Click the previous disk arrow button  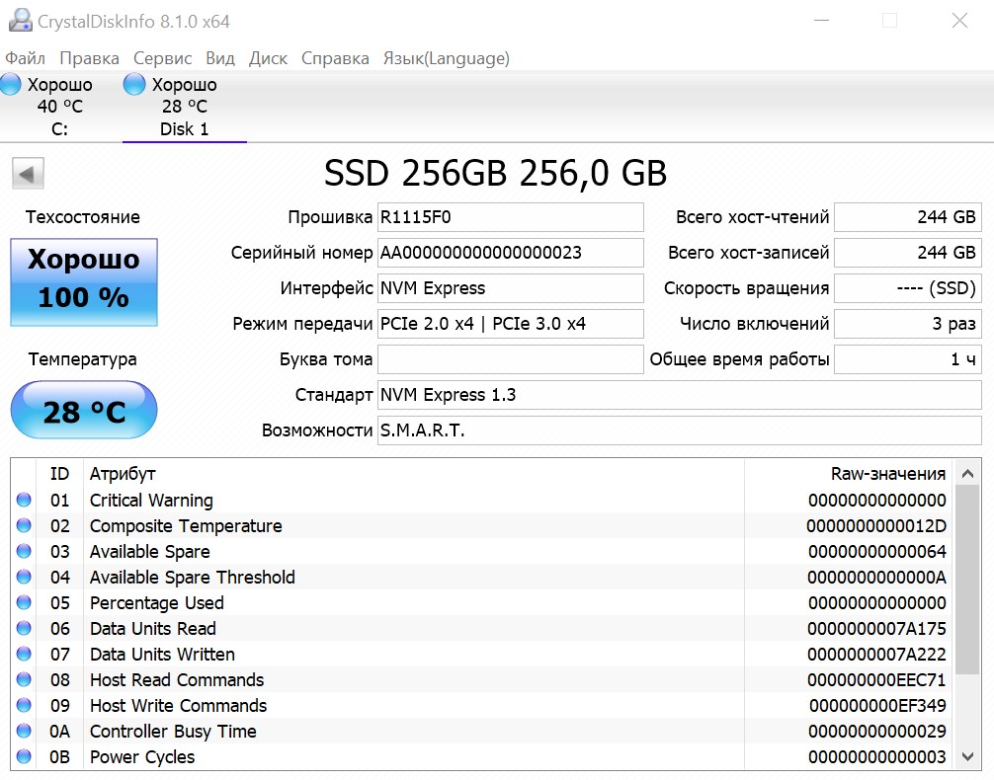[28, 175]
